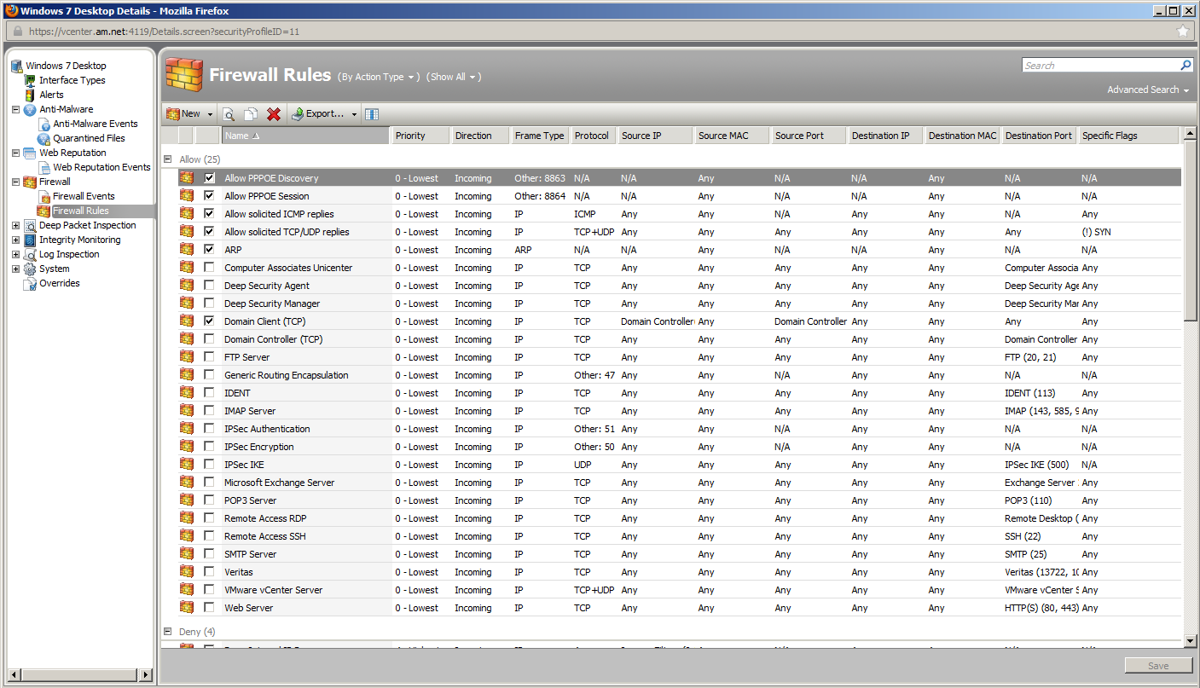Delete the selected rule with the red X
Screen dimensions: 1200x688
pyautogui.click(x=274, y=114)
